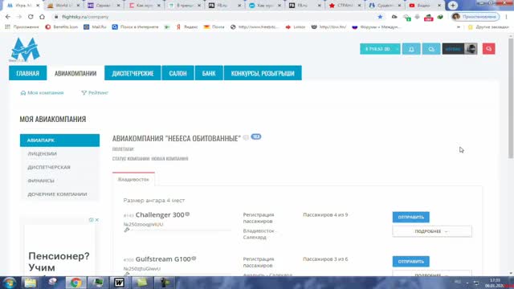The width and height of the screenshot is (514, 289).
Task: Open File Explorer from the taskbar
Action: click(x=31, y=283)
